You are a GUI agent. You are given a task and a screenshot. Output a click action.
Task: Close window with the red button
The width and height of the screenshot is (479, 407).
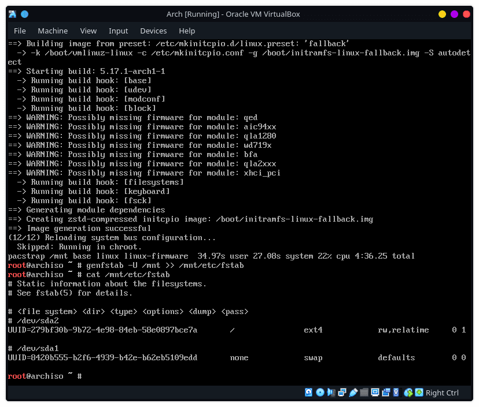point(466,14)
